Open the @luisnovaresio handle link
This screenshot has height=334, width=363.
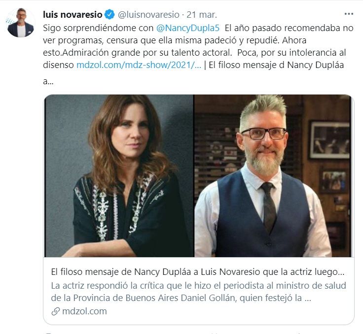(x=148, y=15)
